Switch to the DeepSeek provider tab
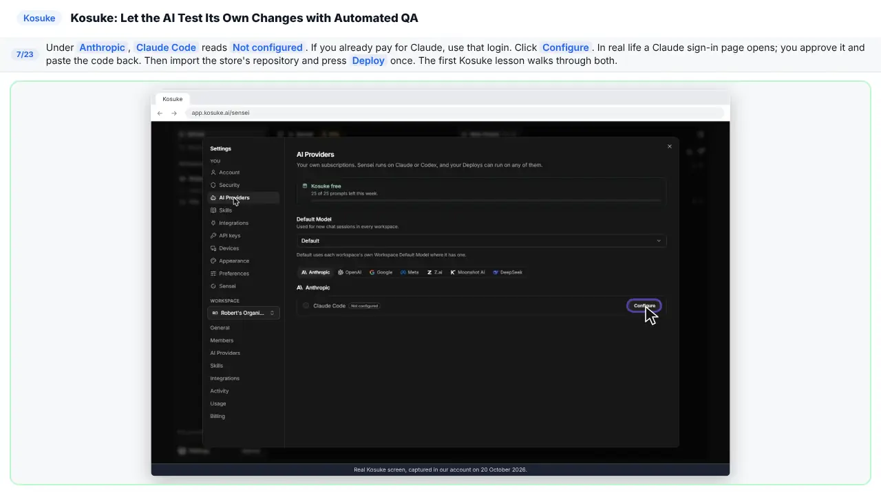881x495 pixels. coord(507,272)
